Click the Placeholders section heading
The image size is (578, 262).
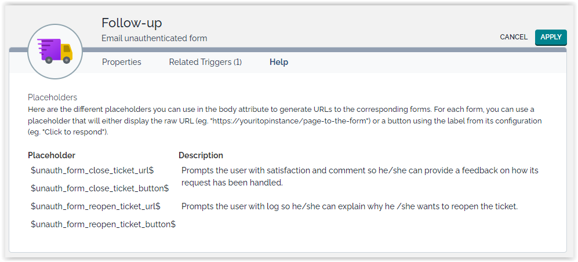pyautogui.click(x=52, y=97)
